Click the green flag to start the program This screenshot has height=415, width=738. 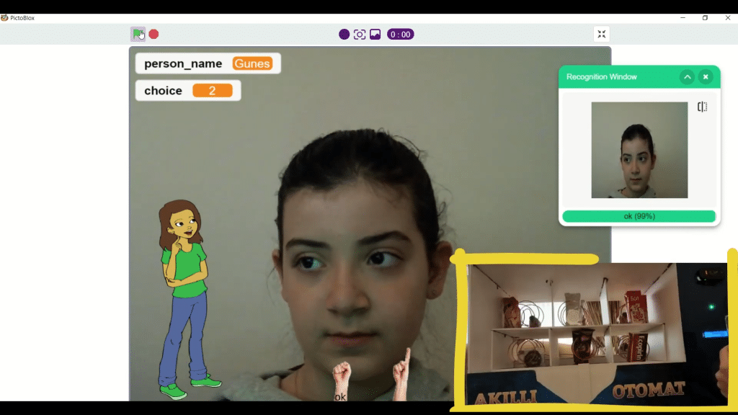click(x=138, y=34)
